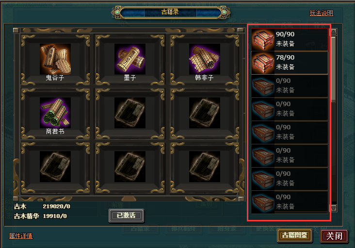Click the locked slot in the grid's center cell
Screen dimensions: 355x248
point(130,113)
